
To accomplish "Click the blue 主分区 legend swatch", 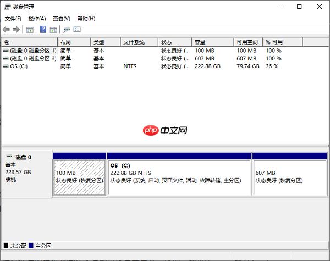I will pyautogui.click(x=31, y=246).
